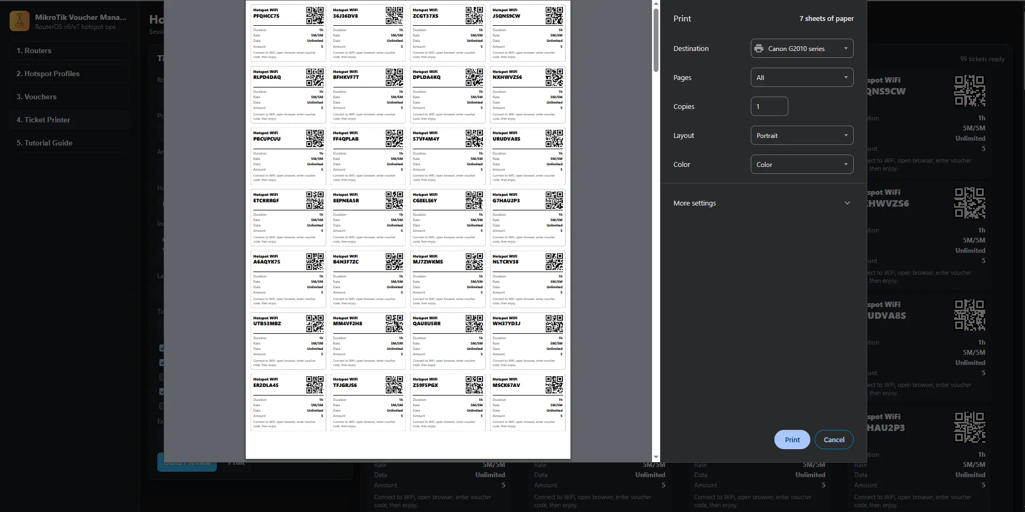Click QR code of ticket RLPD4DAQ in preview

pos(315,77)
